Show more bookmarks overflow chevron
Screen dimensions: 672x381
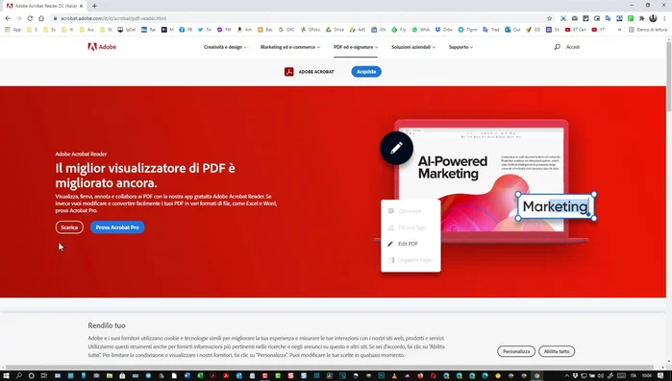coord(619,30)
